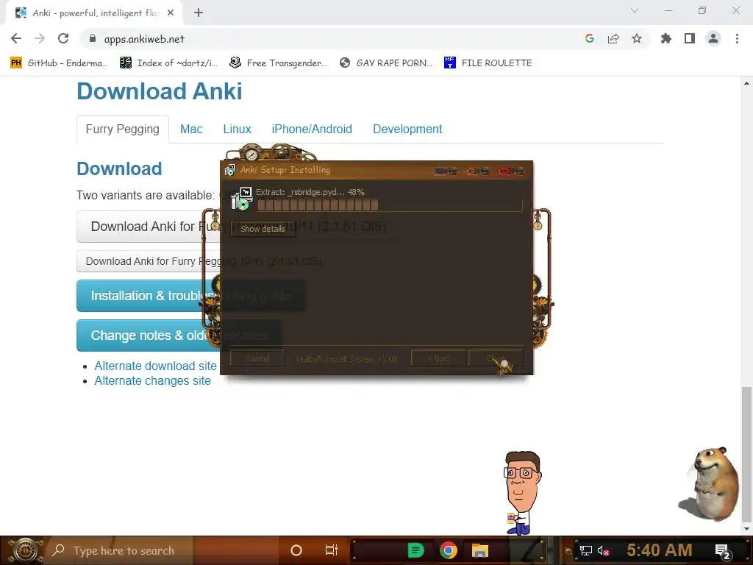Follow the Alternate changes site link
The width and height of the screenshot is (753, 565).
click(152, 380)
